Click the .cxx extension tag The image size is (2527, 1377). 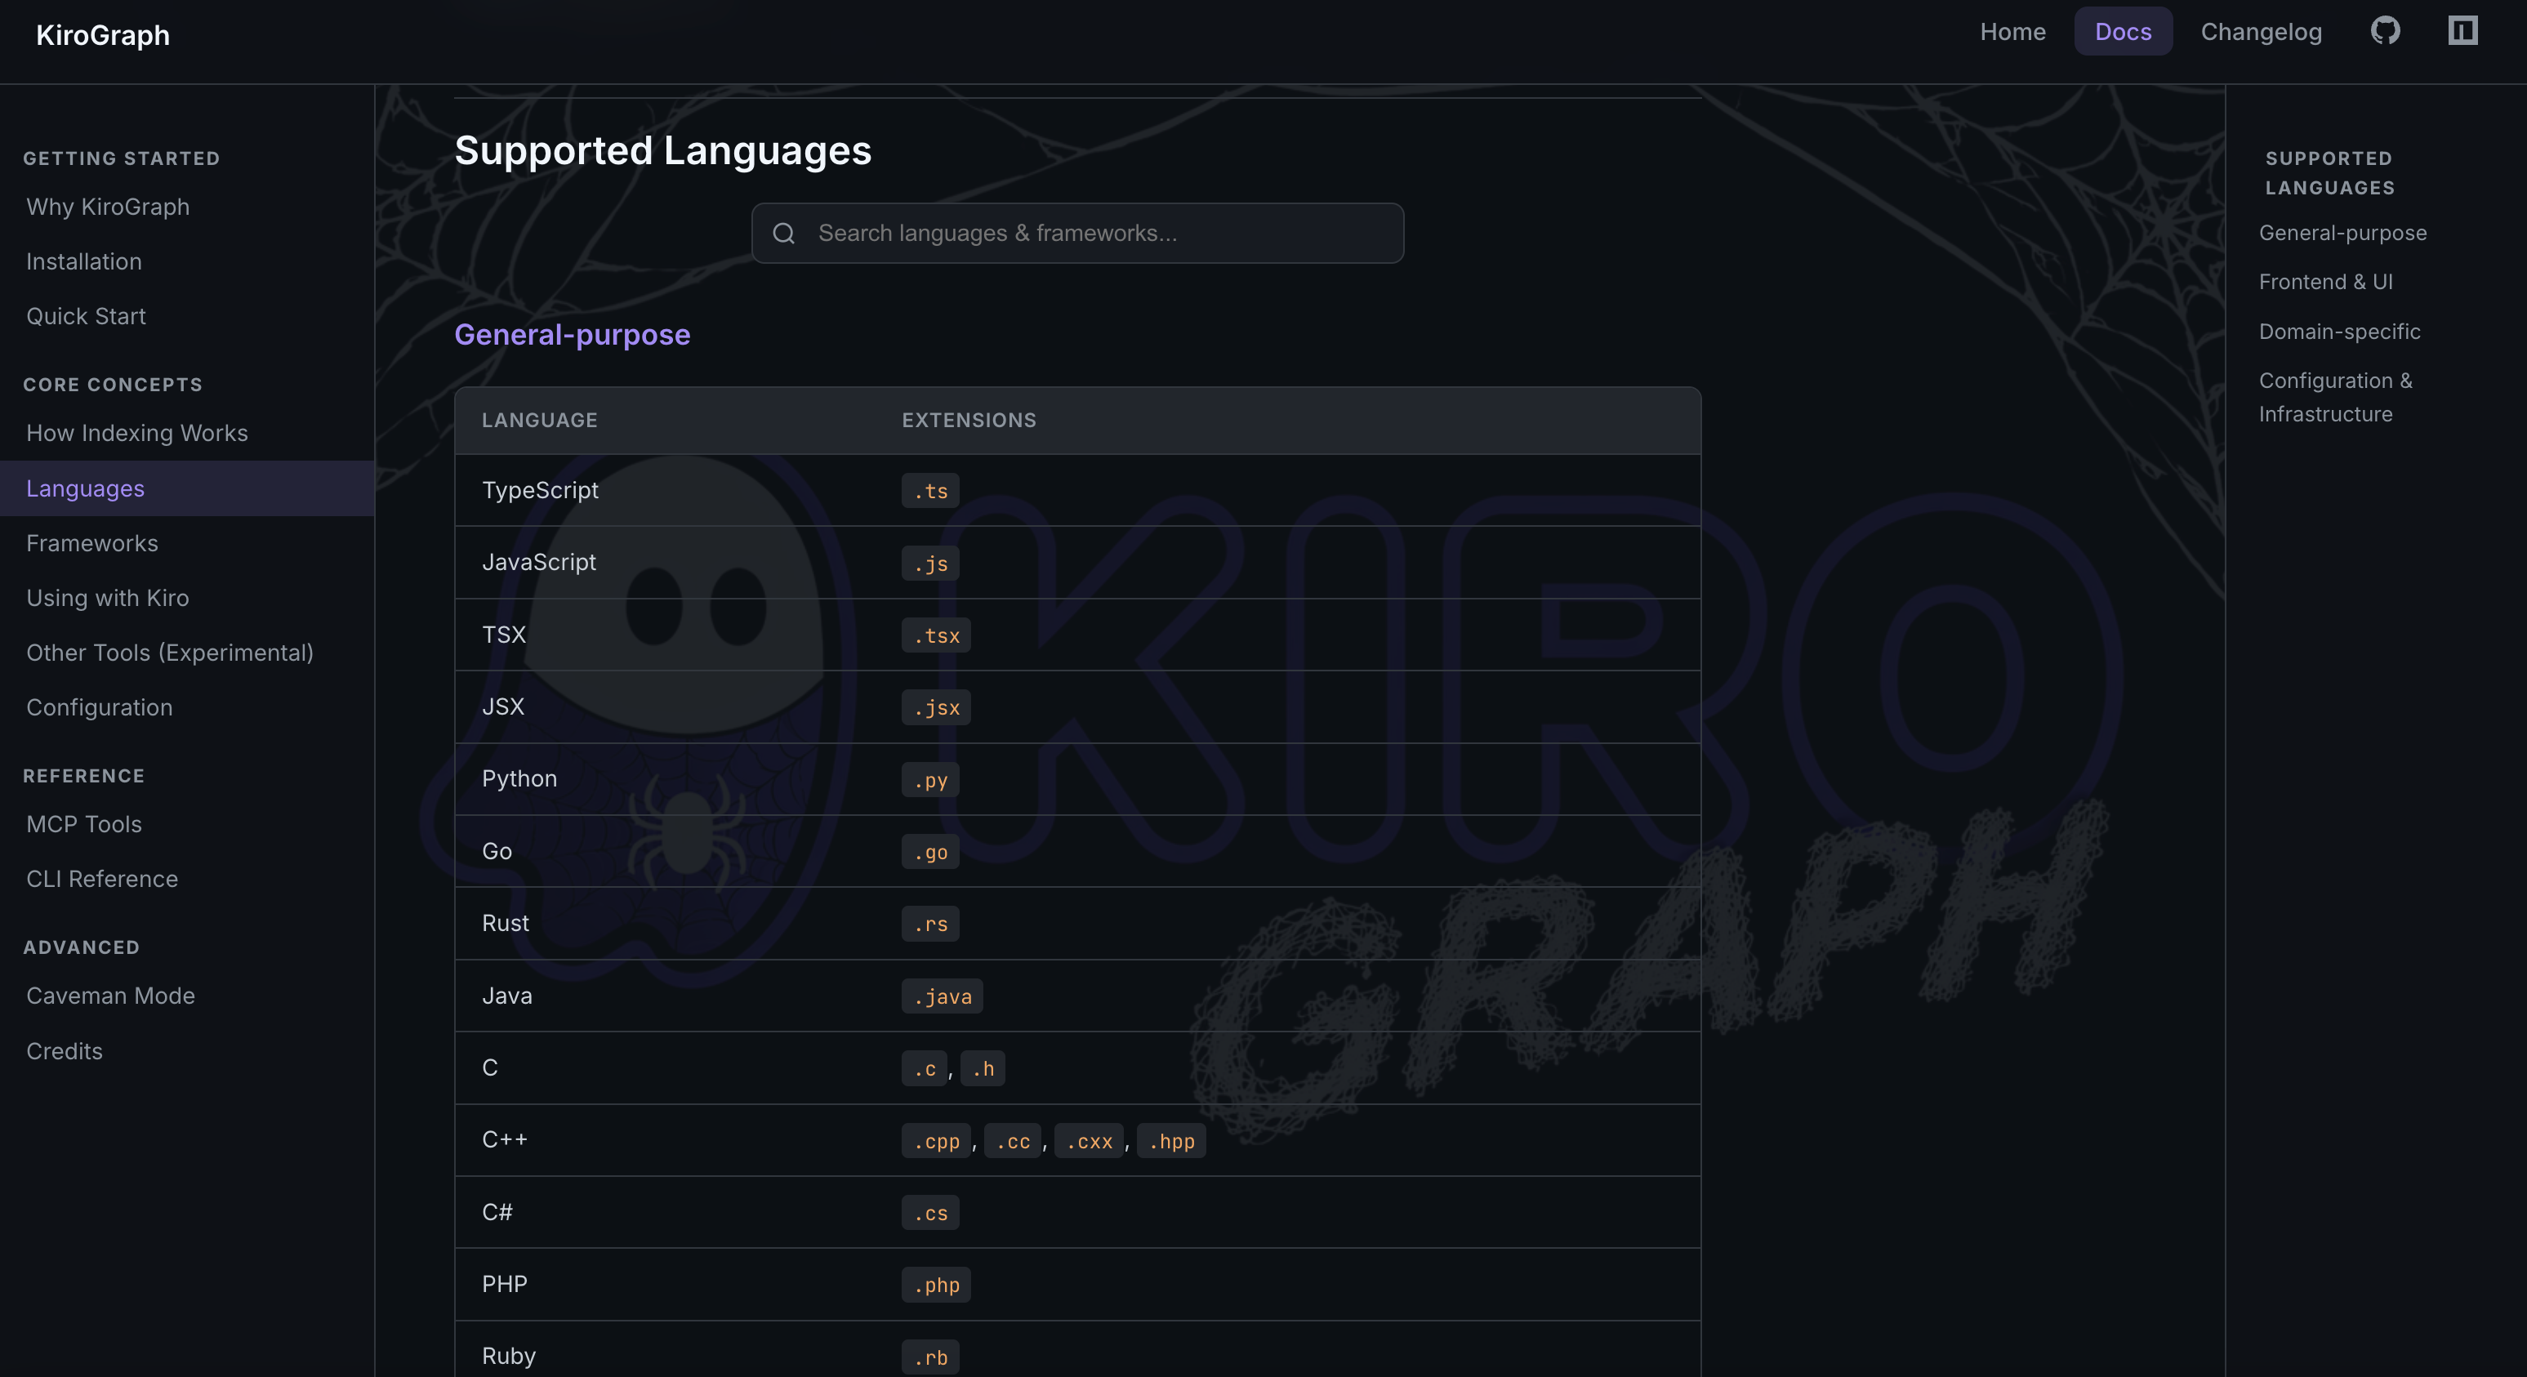1089,1142
